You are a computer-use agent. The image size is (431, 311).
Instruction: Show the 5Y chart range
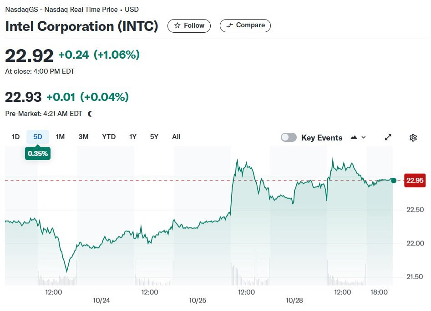pyautogui.click(x=154, y=137)
